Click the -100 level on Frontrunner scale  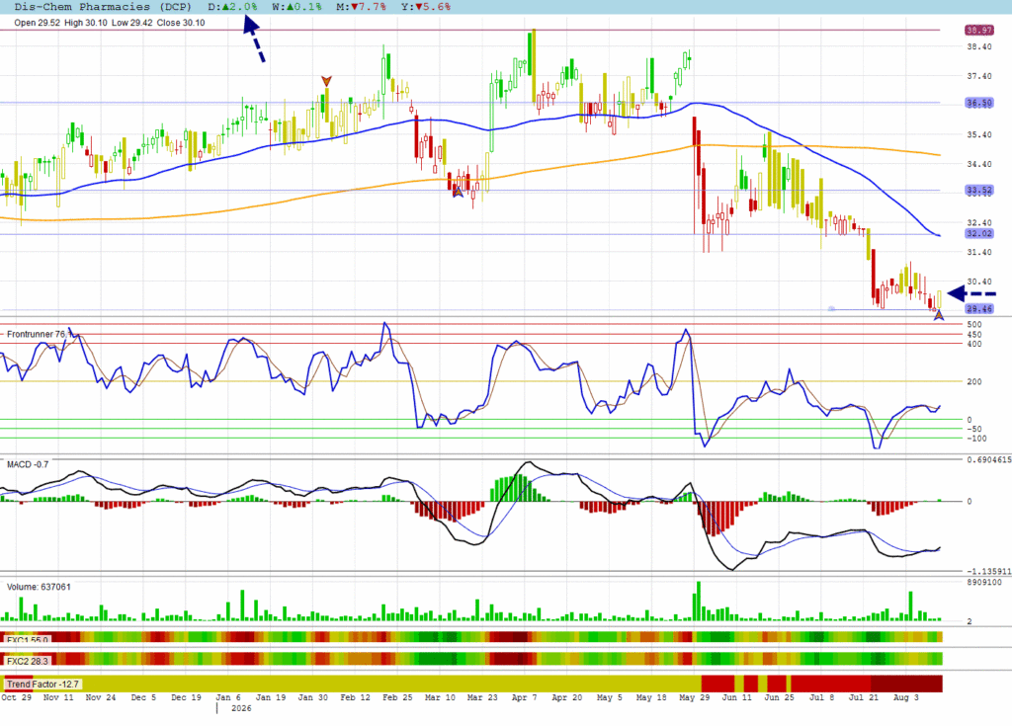pos(976,439)
